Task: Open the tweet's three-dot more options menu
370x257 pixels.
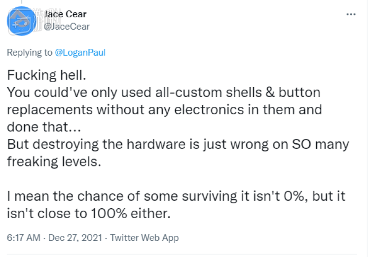Action: pos(351,14)
